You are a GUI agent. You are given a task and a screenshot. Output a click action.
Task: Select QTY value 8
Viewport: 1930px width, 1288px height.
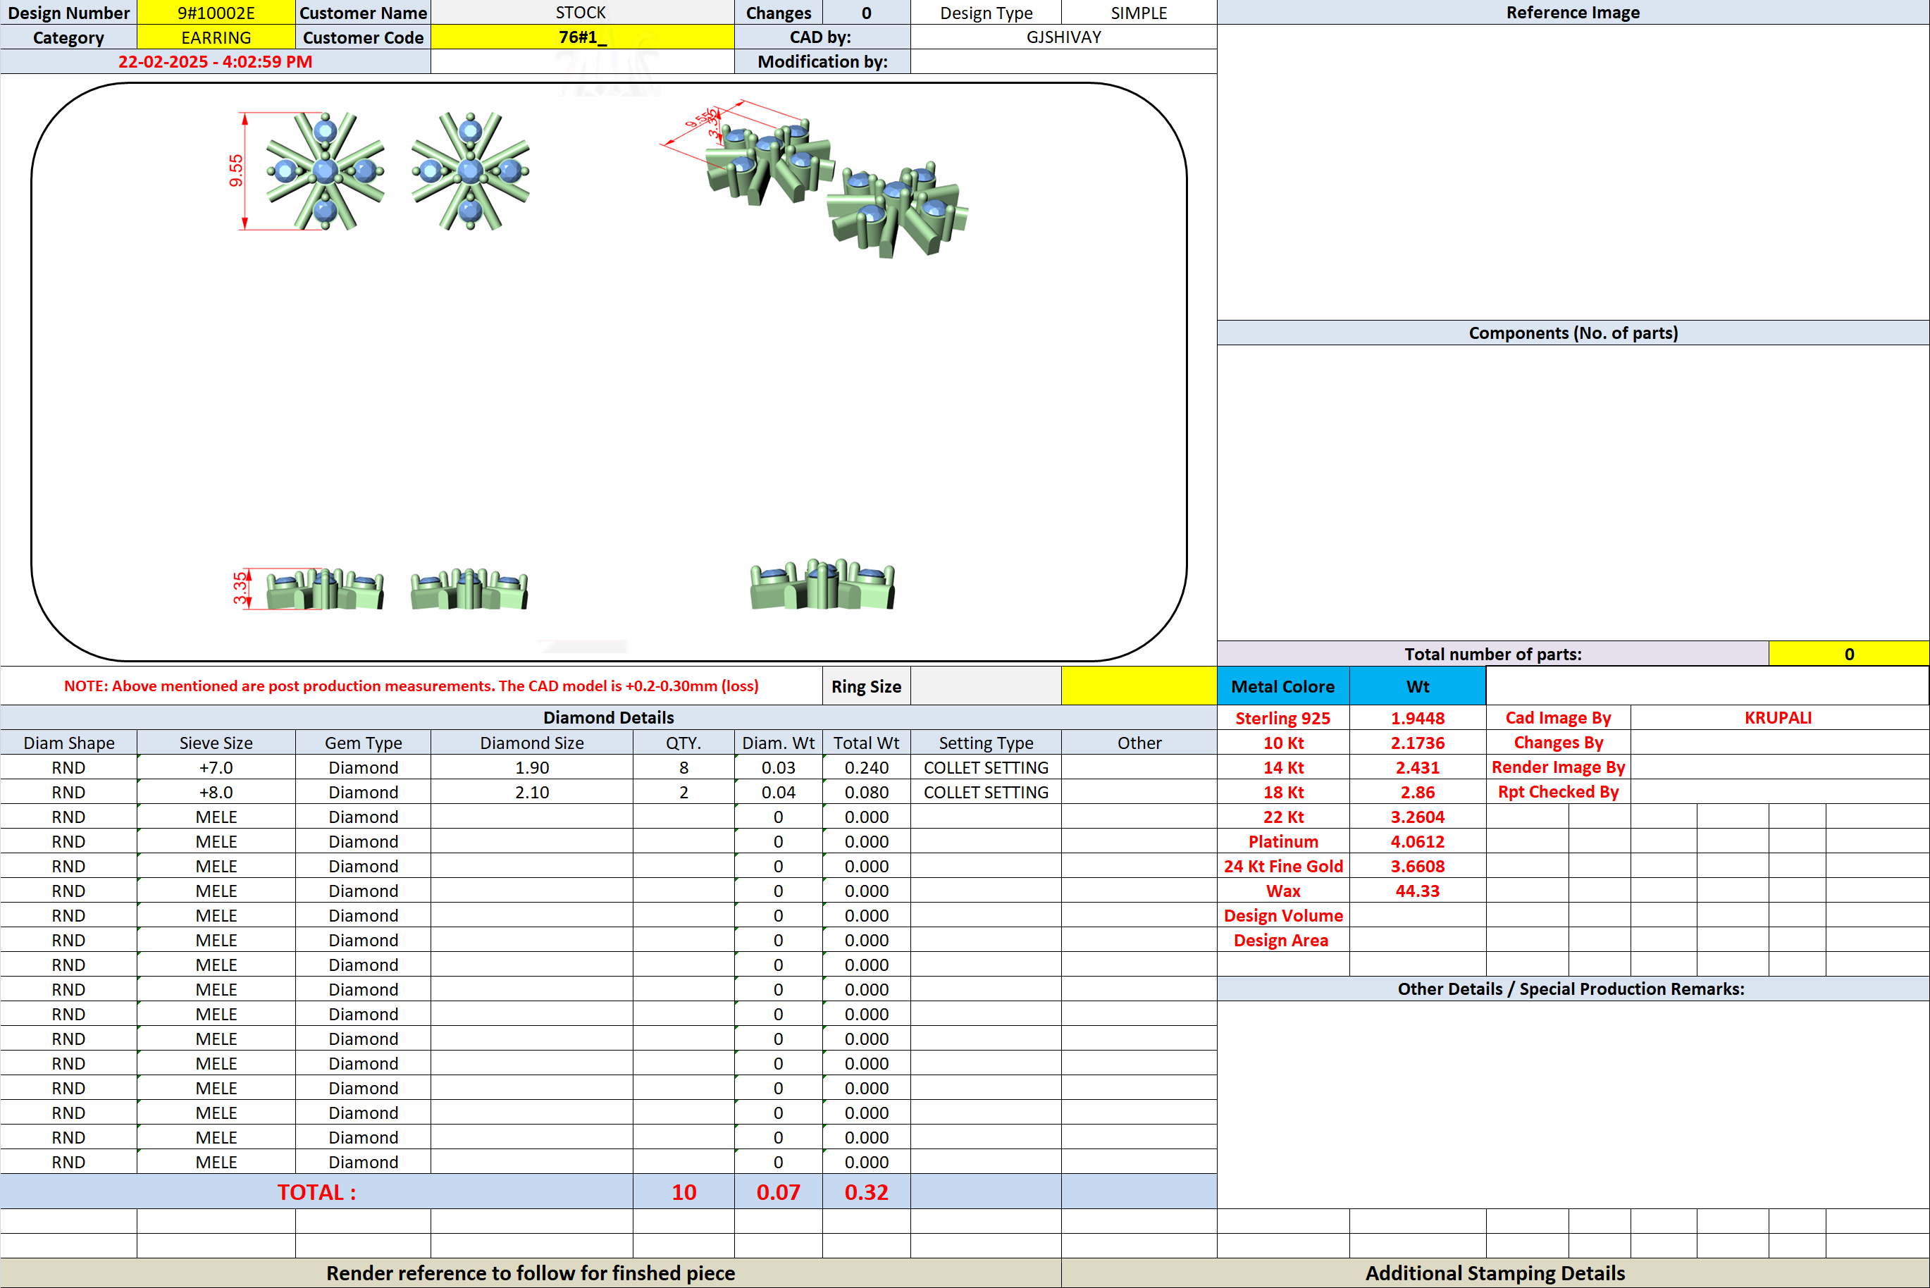(683, 767)
